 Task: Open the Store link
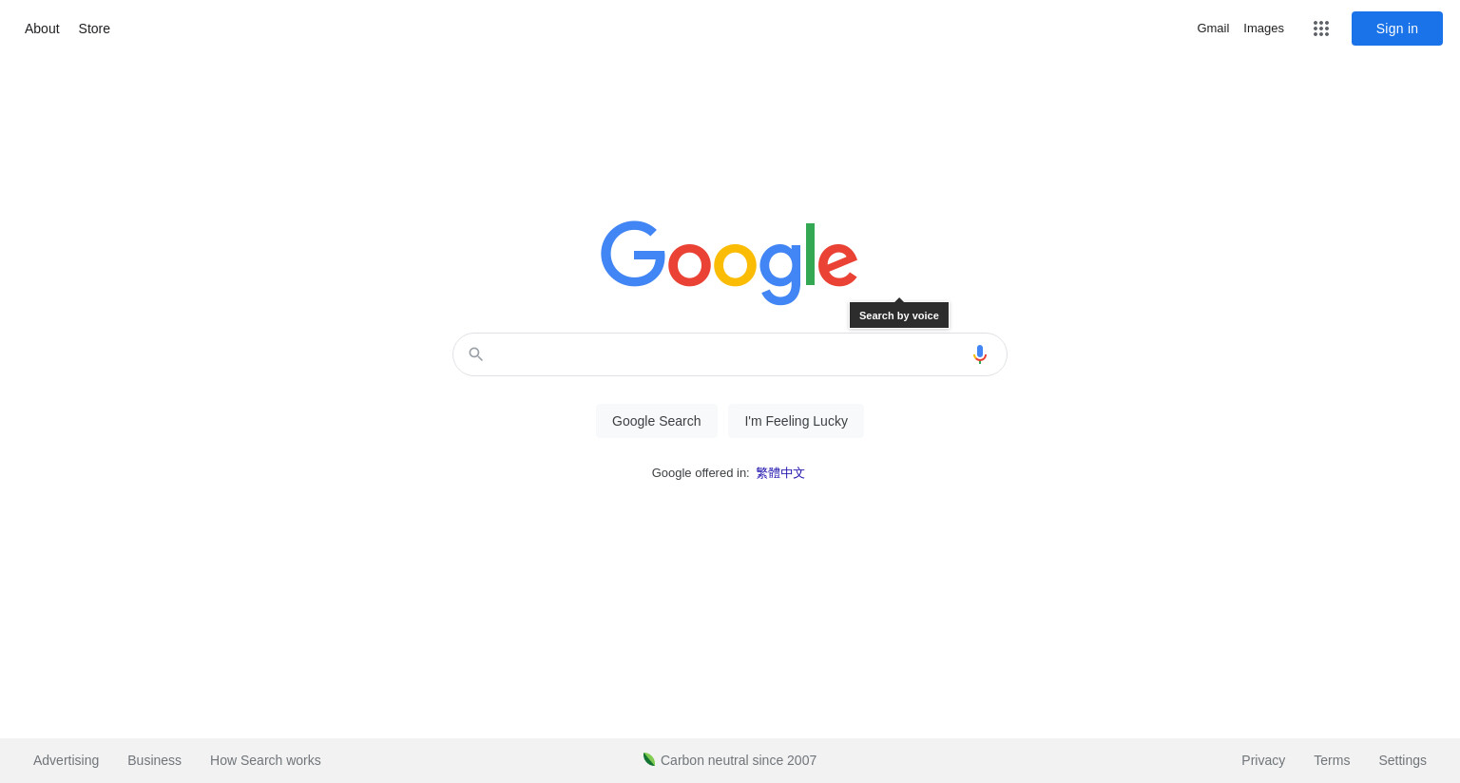click(94, 29)
